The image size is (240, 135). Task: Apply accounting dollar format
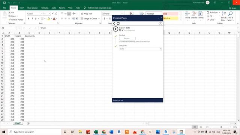click(104, 18)
